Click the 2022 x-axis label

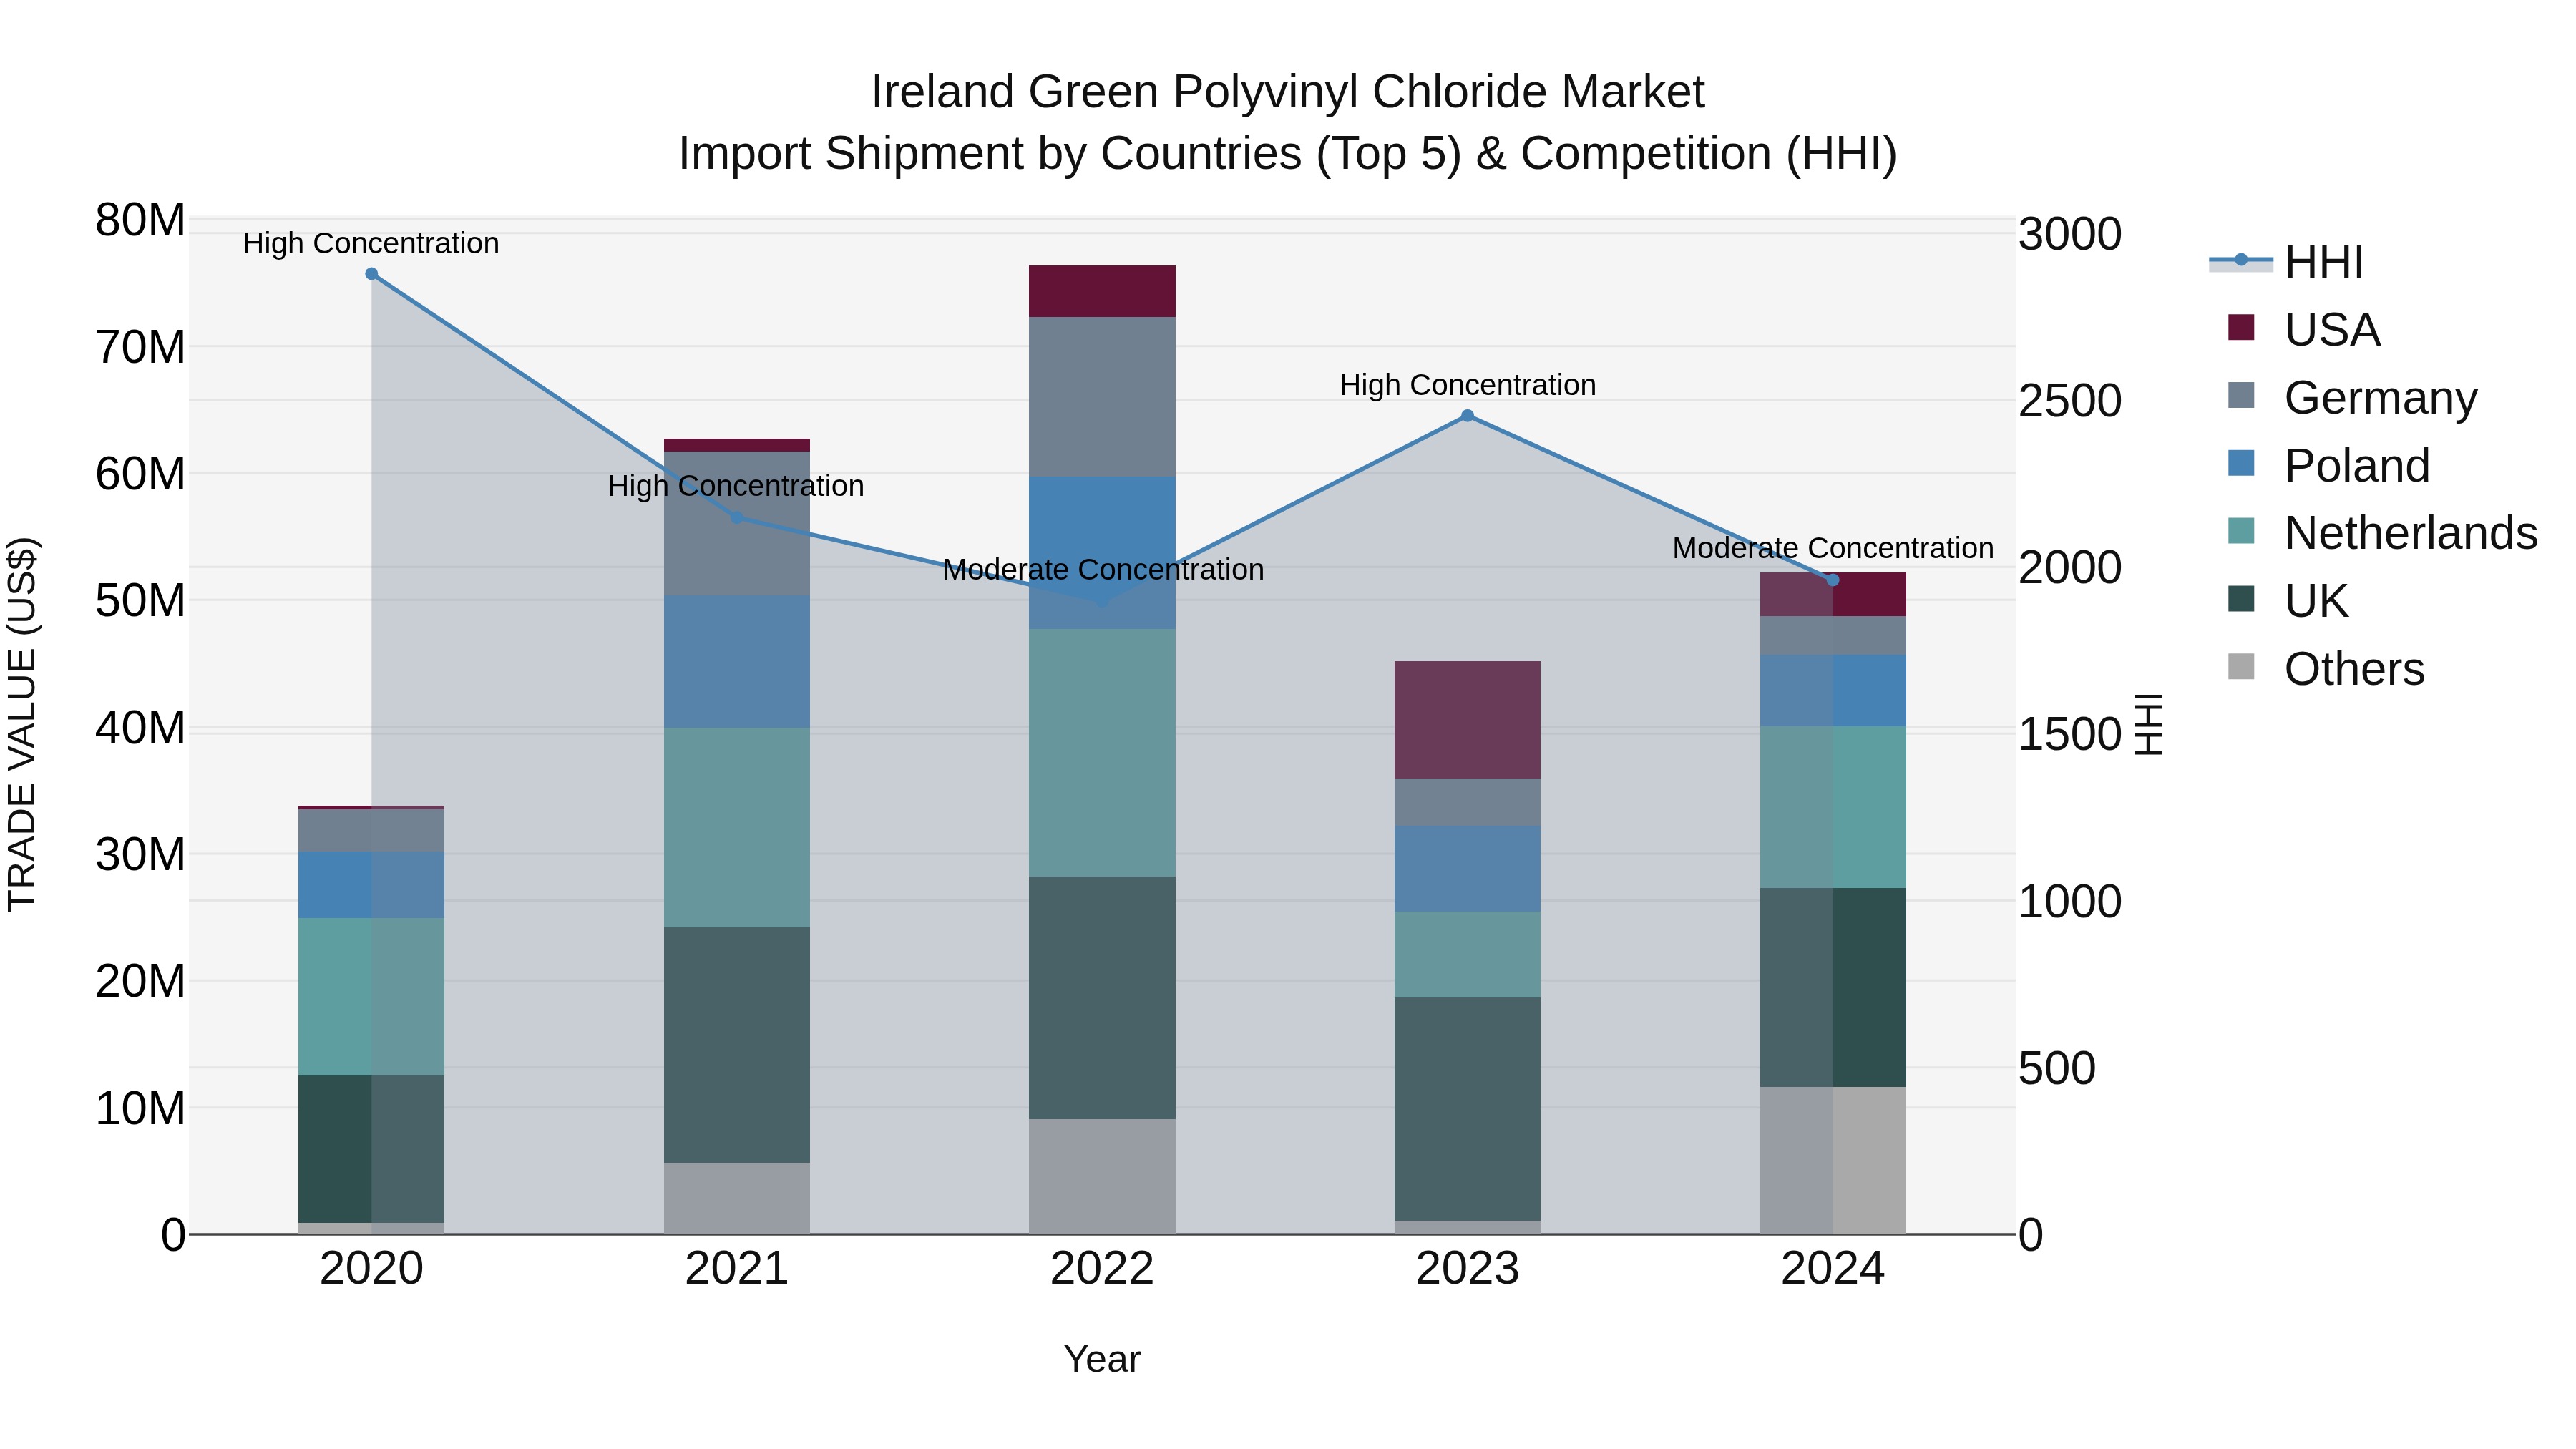1102,1269
